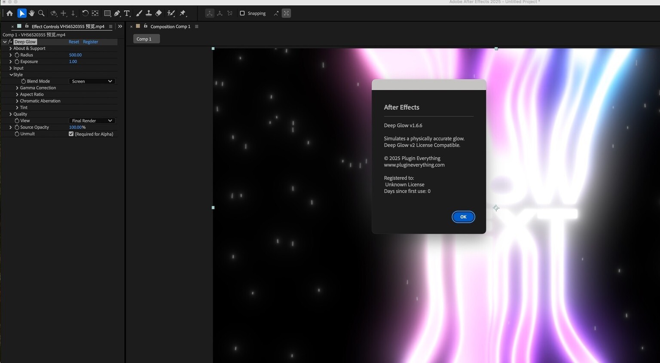Viewport: 660px width, 363px height.
Task: Toggle the Exposure stopwatch
Action: point(17,61)
